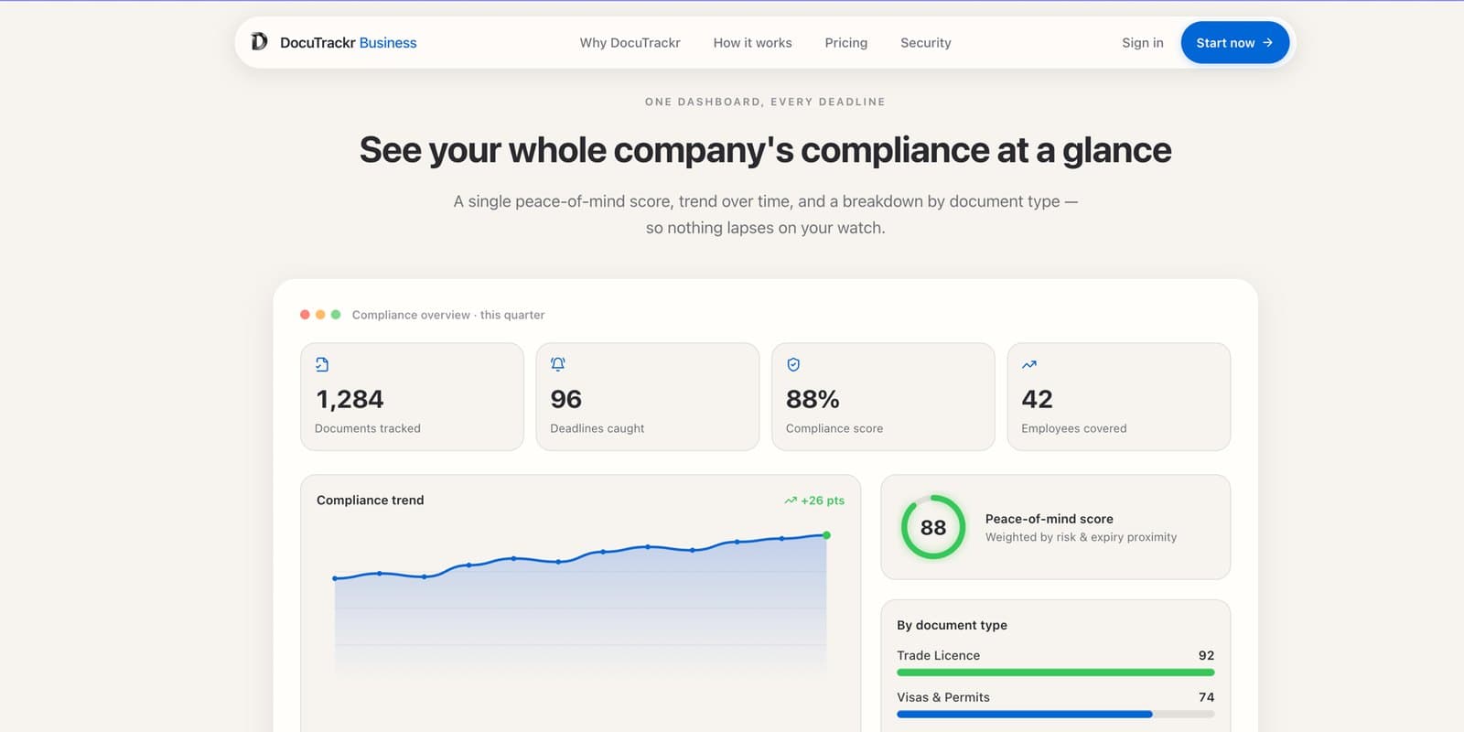Click the upward arrow icon beside +26 pts
Image resolution: width=1464 pixels, height=732 pixels.
pyautogui.click(x=791, y=501)
